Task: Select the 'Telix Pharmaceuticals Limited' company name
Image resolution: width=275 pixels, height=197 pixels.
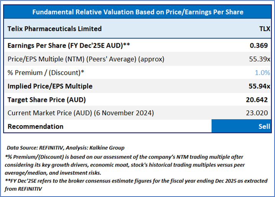Action: point(54,29)
